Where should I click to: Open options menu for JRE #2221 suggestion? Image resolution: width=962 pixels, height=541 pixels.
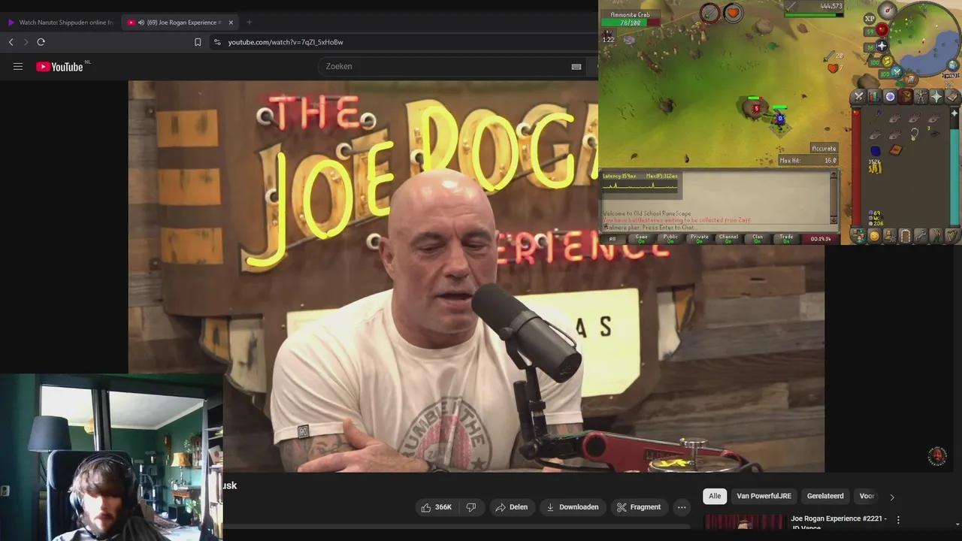(897, 519)
